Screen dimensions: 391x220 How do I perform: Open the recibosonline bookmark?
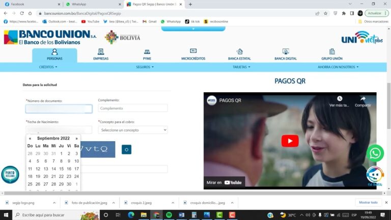216,22
